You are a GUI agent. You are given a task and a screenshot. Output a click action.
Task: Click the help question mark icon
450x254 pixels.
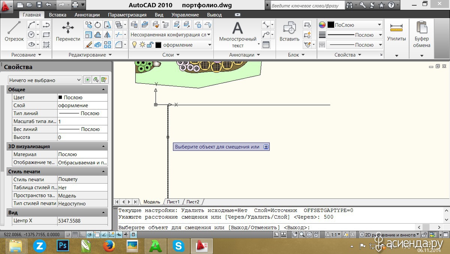pos(391,5)
